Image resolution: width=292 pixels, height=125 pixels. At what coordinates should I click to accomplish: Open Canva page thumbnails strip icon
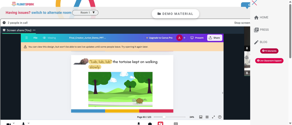(x=201, y=117)
